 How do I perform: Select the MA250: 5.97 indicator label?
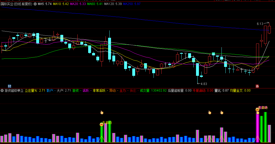click(x=132, y=4)
